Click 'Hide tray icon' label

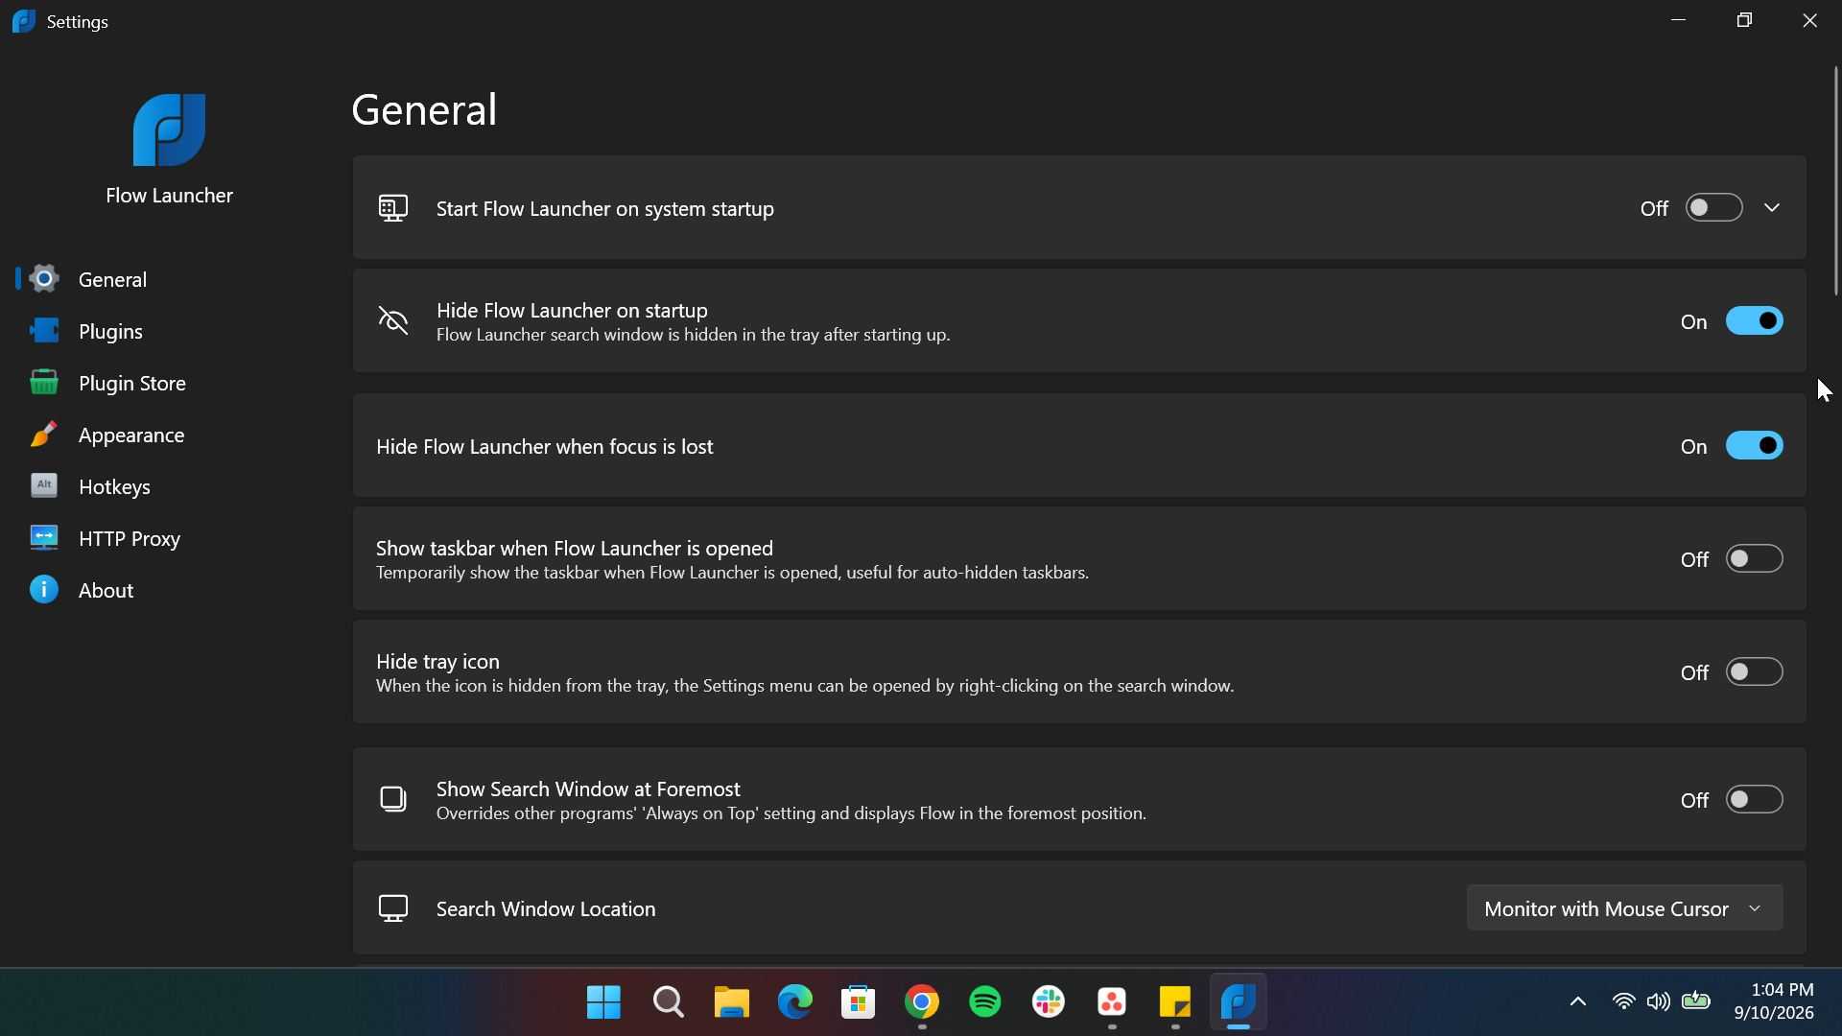(437, 661)
